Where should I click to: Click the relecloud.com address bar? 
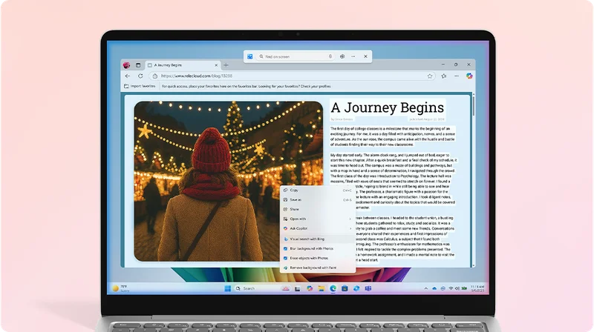click(x=292, y=76)
